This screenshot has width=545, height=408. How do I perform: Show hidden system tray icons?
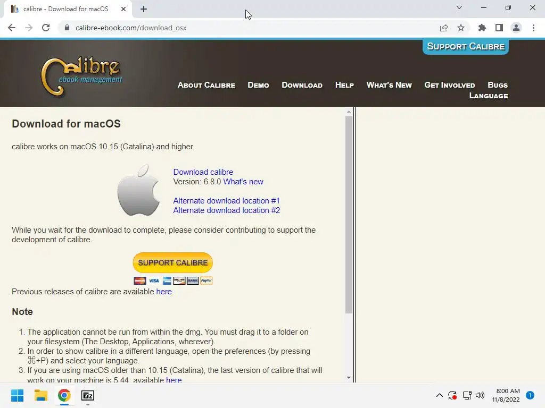(x=439, y=395)
